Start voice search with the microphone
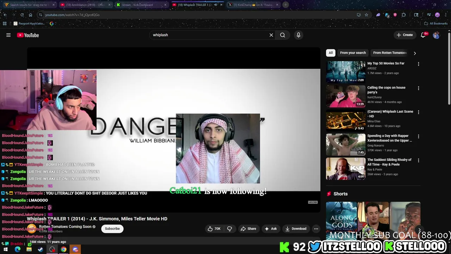Screen dimensions: 451x254 coord(298,35)
